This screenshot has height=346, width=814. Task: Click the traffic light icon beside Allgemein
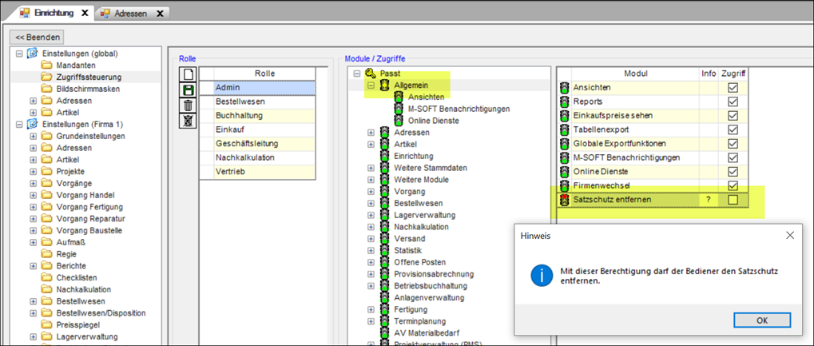pyautogui.click(x=385, y=86)
